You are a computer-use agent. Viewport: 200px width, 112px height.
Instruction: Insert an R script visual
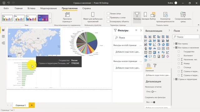(159, 53)
